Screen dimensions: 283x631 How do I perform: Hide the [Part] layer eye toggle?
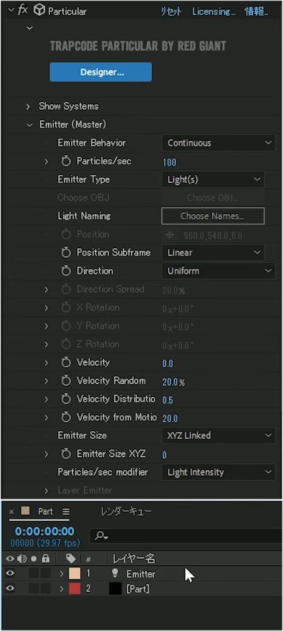10,589
